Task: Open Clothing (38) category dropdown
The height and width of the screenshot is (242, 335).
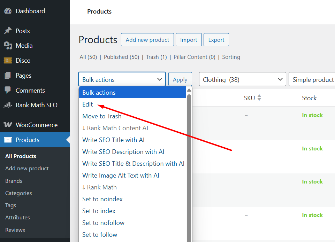Action: click(x=243, y=79)
